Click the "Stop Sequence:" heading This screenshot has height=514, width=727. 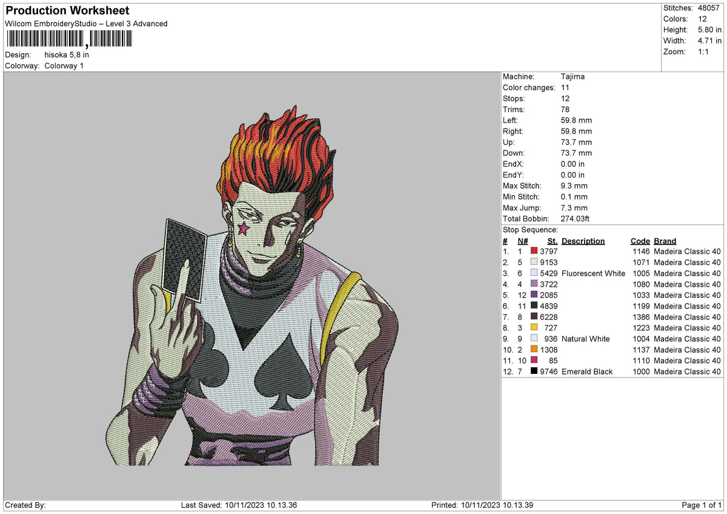pos(530,230)
